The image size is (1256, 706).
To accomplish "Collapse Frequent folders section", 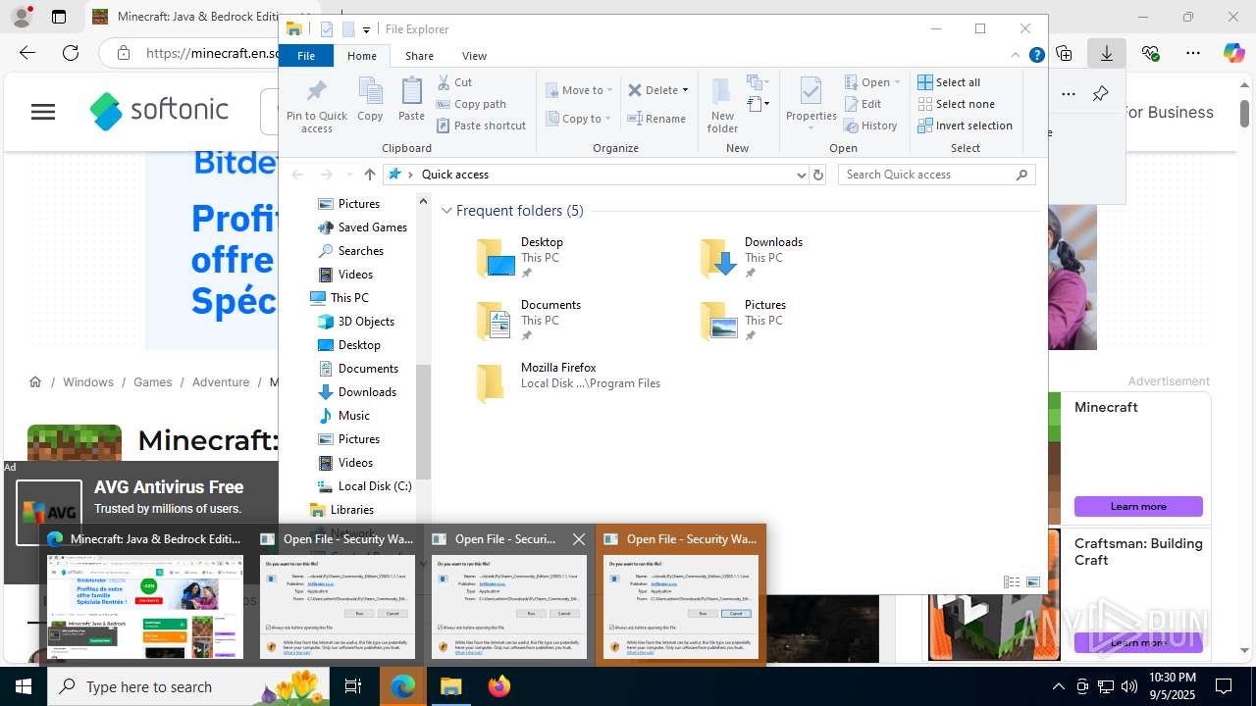I will [446, 211].
